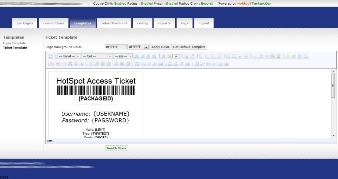Increase indent with the indent icon
This screenshot has width=338, height=179.
click(x=246, y=56)
